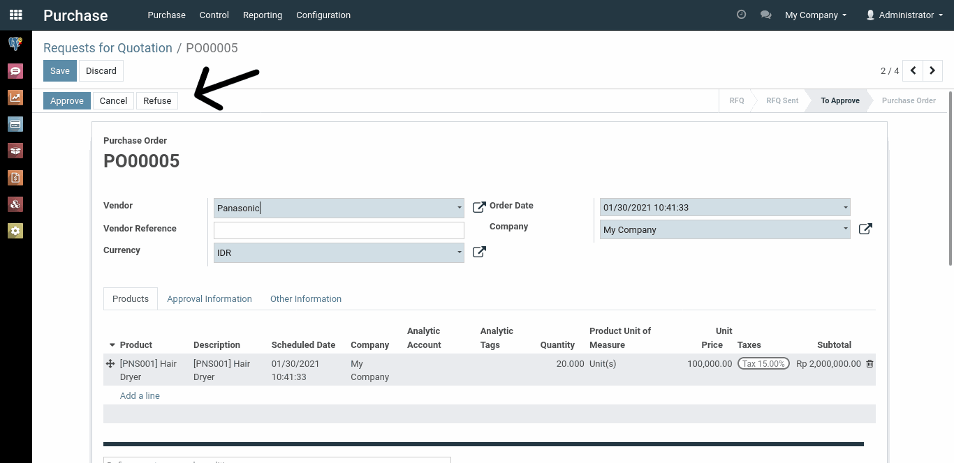The height and width of the screenshot is (463, 954).
Task: Open conversations chat icon in top bar
Action: coord(765,15)
